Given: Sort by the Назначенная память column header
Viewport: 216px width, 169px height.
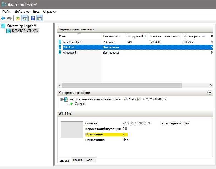Looking at the screenshot, I should pyautogui.click(x=165, y=36).
